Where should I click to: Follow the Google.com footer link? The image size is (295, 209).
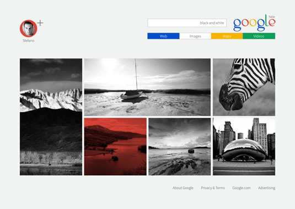point(242,188)
